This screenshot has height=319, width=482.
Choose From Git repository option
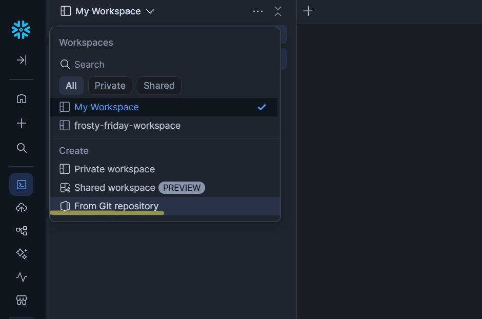tap(116, 206)
